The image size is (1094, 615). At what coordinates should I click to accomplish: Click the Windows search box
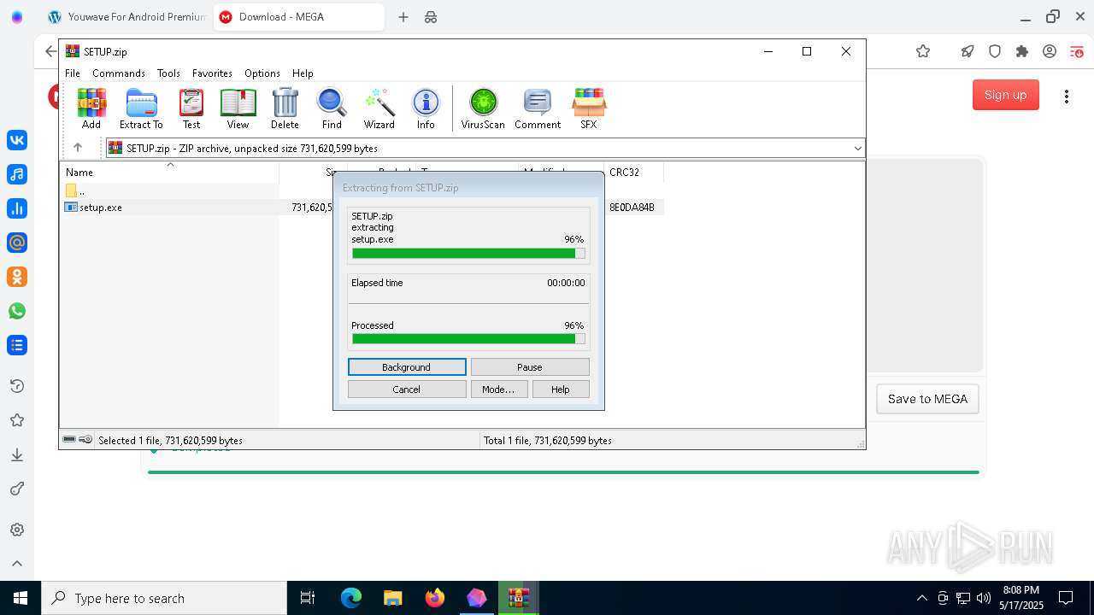[x=164, y=598]
